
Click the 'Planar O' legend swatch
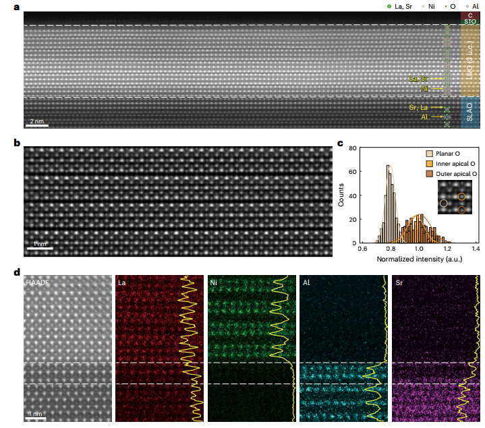[429, 154]
